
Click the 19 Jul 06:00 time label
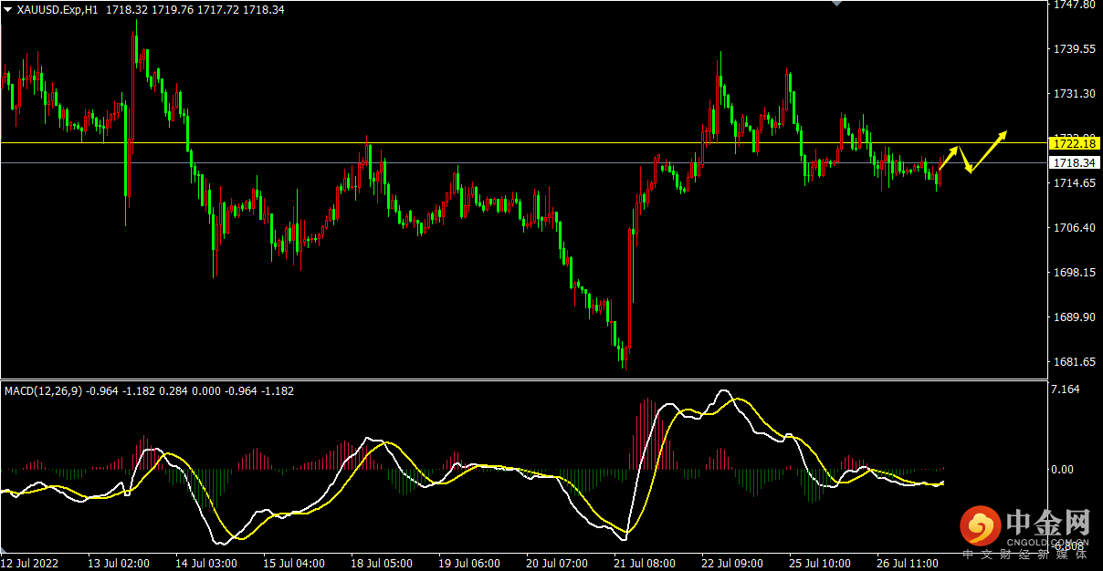468,564
